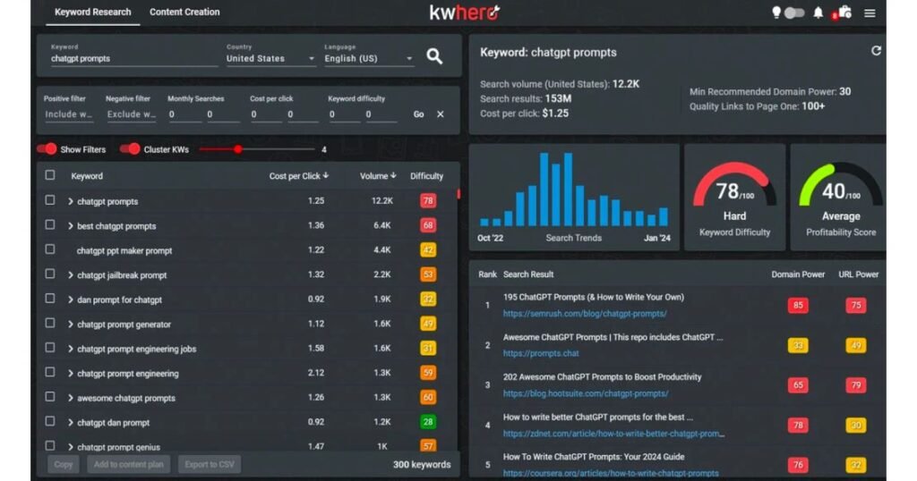Click the Negative filter input
The height and width of the screenshot is (481, 917).
(131, 114)
